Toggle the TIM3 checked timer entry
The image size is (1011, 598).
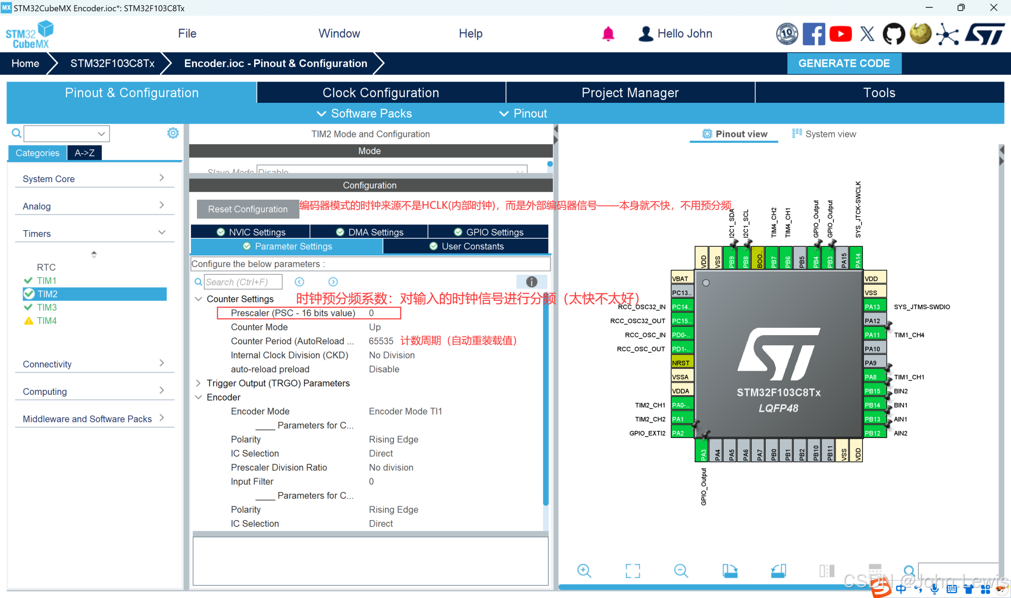point(47,307)
